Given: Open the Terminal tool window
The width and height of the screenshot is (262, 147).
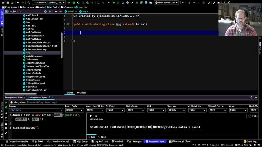Looking at the screenshot, I should [x=117, y=141].
